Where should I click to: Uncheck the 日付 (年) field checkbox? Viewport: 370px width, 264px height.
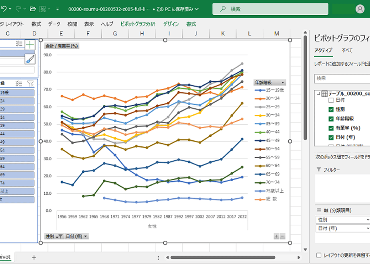(331, 138)
